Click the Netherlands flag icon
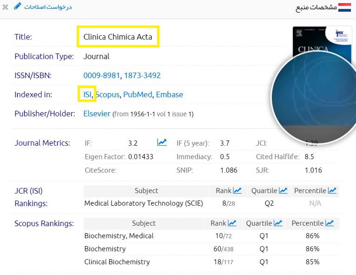Image resolution: width=356 pixels, height=275 pixels. pos(344,7)
